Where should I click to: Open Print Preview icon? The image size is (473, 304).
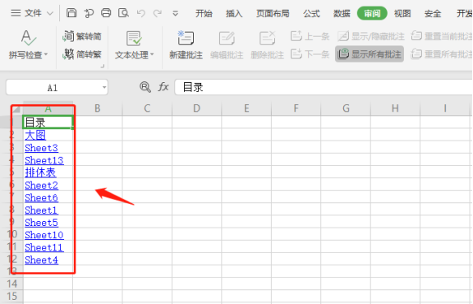click(x=123, y=13)
